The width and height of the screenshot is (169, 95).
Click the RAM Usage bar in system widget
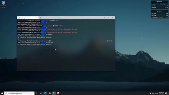point(159,15)
